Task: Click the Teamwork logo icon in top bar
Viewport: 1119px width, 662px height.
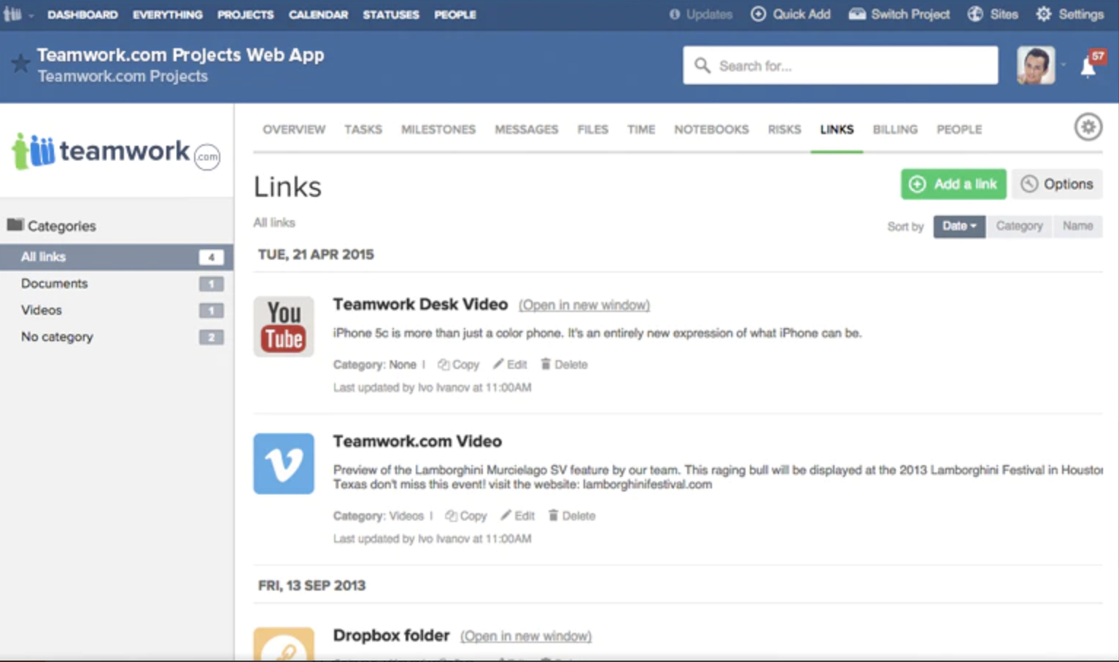Action: (12, 14)
